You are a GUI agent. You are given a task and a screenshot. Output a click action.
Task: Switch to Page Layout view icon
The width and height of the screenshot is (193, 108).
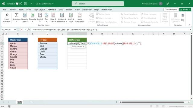[x=157, y=106]
